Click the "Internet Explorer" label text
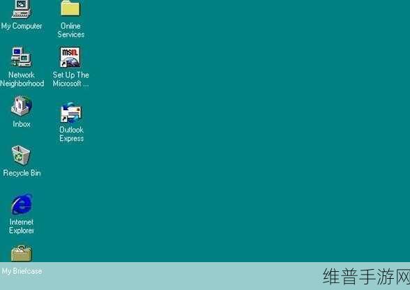 pyautogui.click(x=22, y=226)
